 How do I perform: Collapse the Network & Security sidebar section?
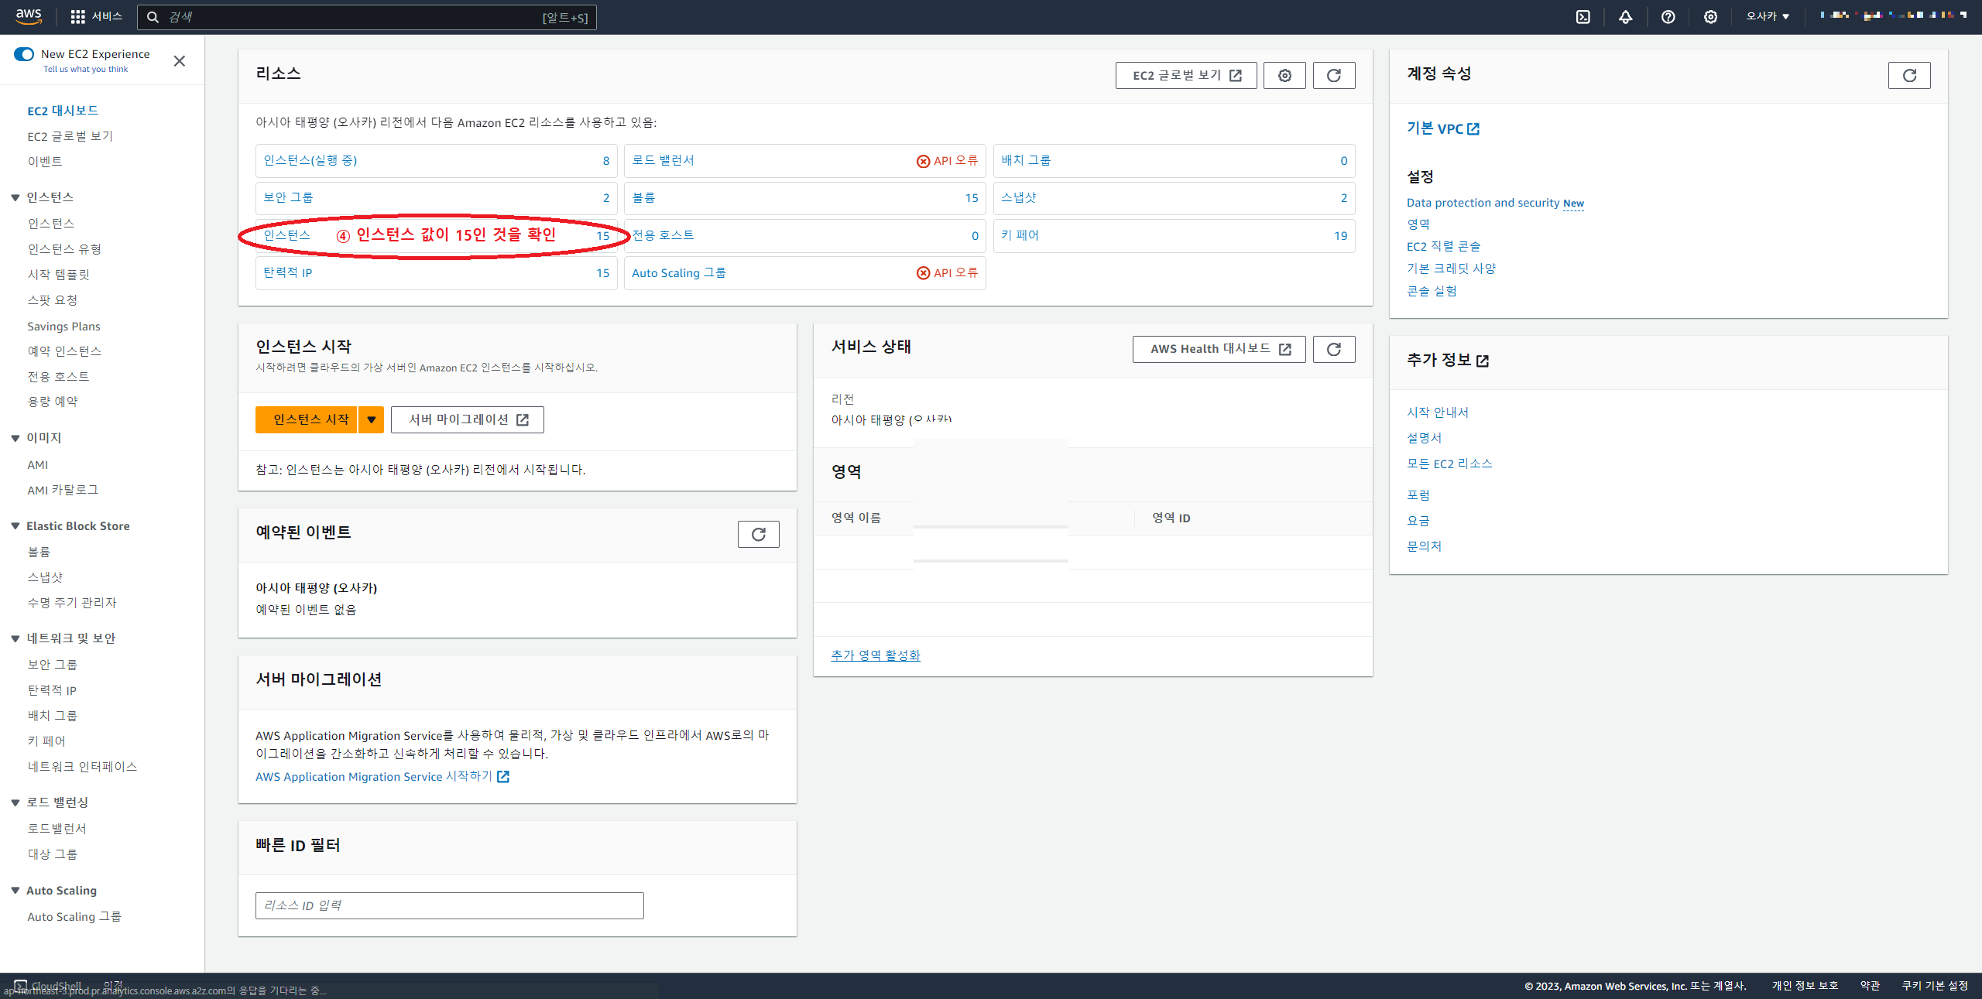point(15,638)
